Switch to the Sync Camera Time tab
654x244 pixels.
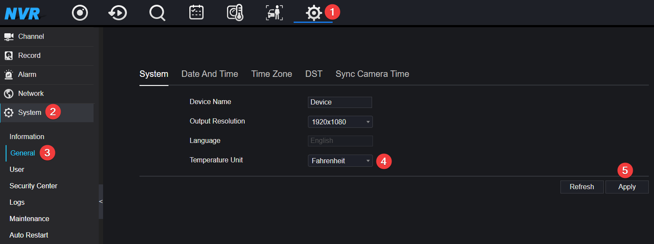pos(372,74)
